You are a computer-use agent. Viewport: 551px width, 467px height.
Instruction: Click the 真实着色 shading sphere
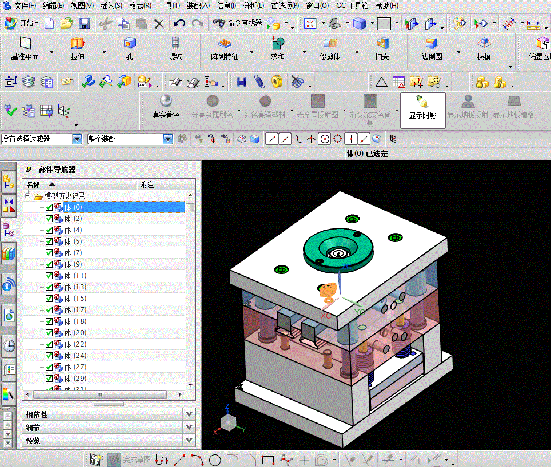tap(166, 101)
